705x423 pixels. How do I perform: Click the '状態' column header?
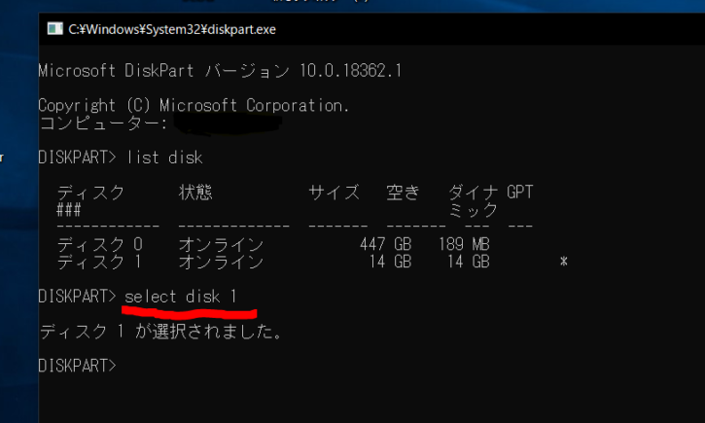coord(196,193)
